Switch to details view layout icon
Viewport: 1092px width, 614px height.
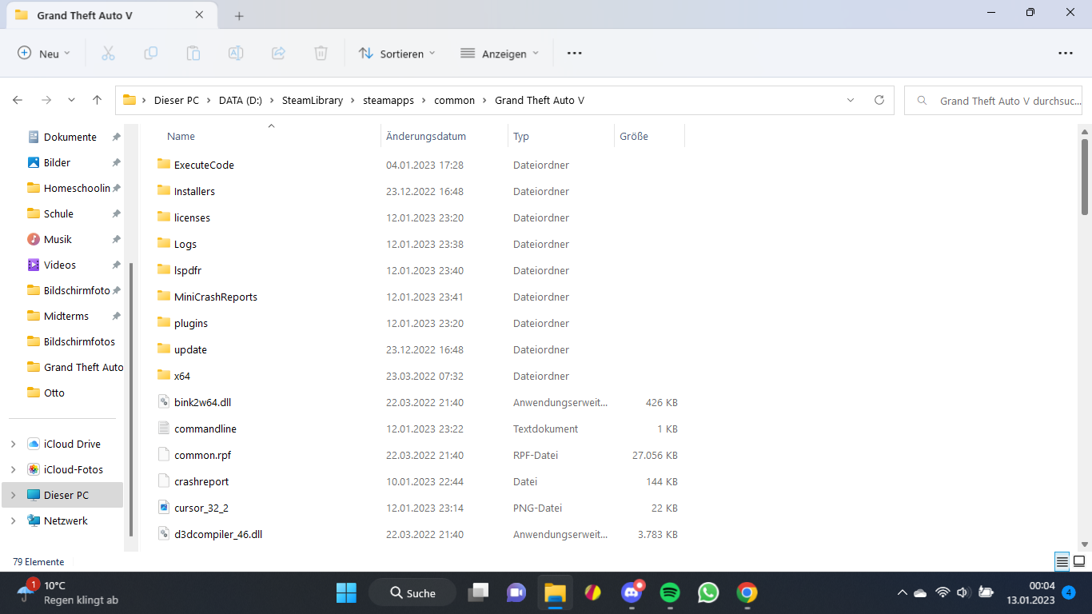tap(1062, 562)
